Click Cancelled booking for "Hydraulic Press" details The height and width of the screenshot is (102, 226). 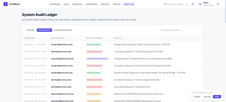point(132,87)
